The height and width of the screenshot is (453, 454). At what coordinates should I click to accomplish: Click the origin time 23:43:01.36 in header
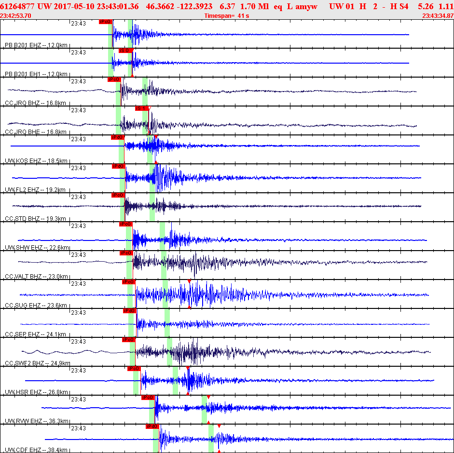(118, 6)
